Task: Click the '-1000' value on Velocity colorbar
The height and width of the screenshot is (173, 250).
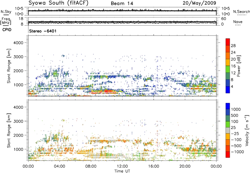Action: tap(237, 152)
